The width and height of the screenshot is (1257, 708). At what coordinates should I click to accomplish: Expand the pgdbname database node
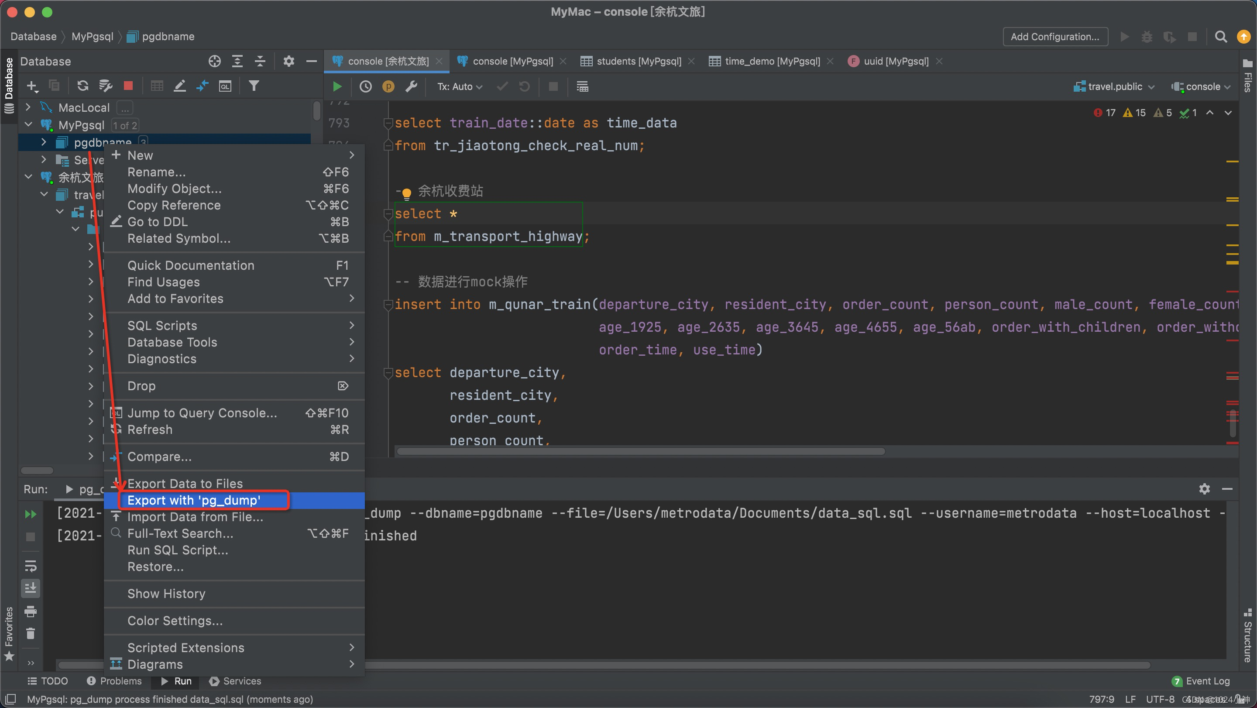[44, 142]
